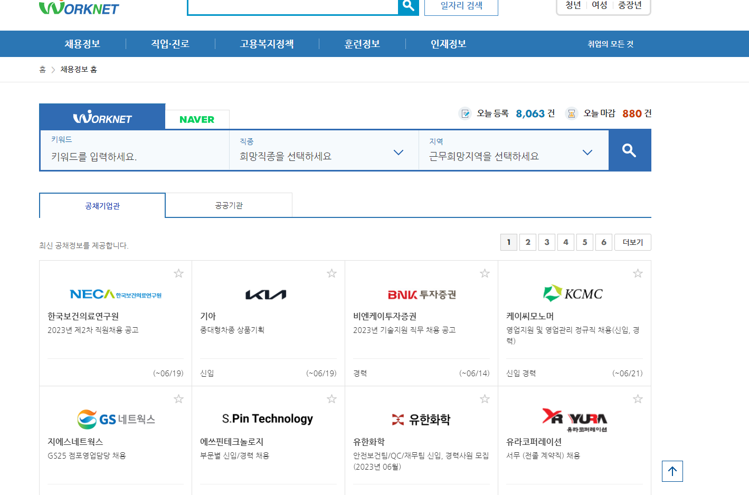Open the Kia logo card
Image resolution: width=749 pixels, height=495 pixels.
tap(266, 294)
